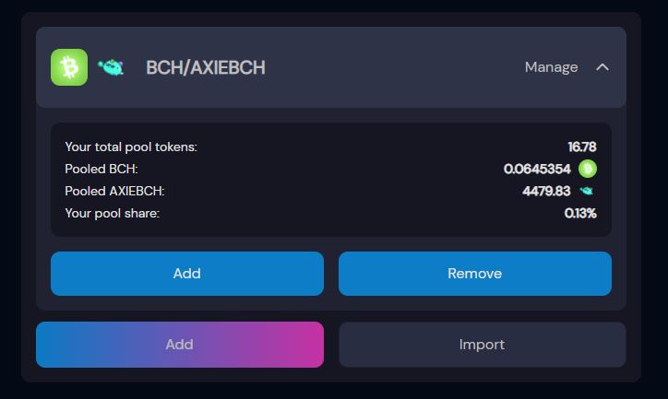Click the Remove liquidity button
Image resolution: width=668 pixels, height=399 pixels.
(475, 274)
